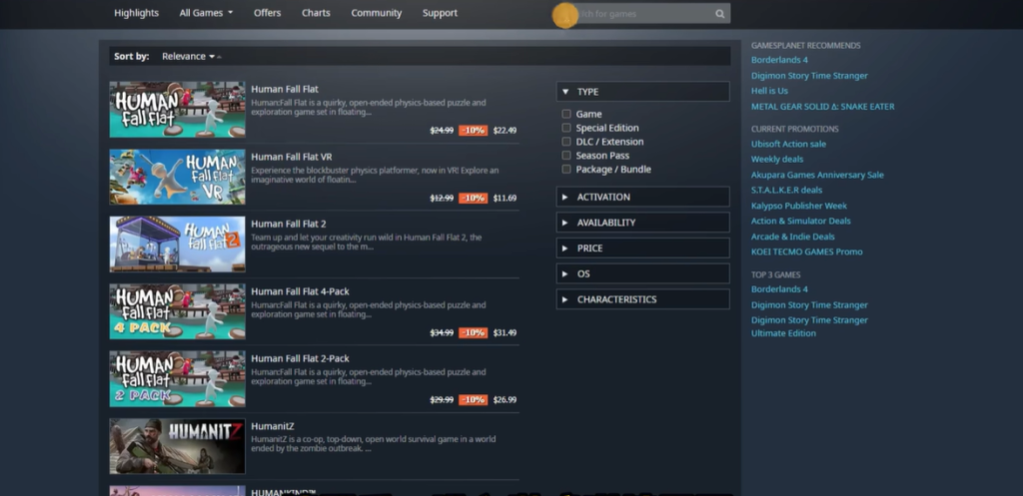Expand the CHARACTERISTICS filter section
Image resolution: width=1023 pixels, height=496 pixels.
[x=642, y=299]
